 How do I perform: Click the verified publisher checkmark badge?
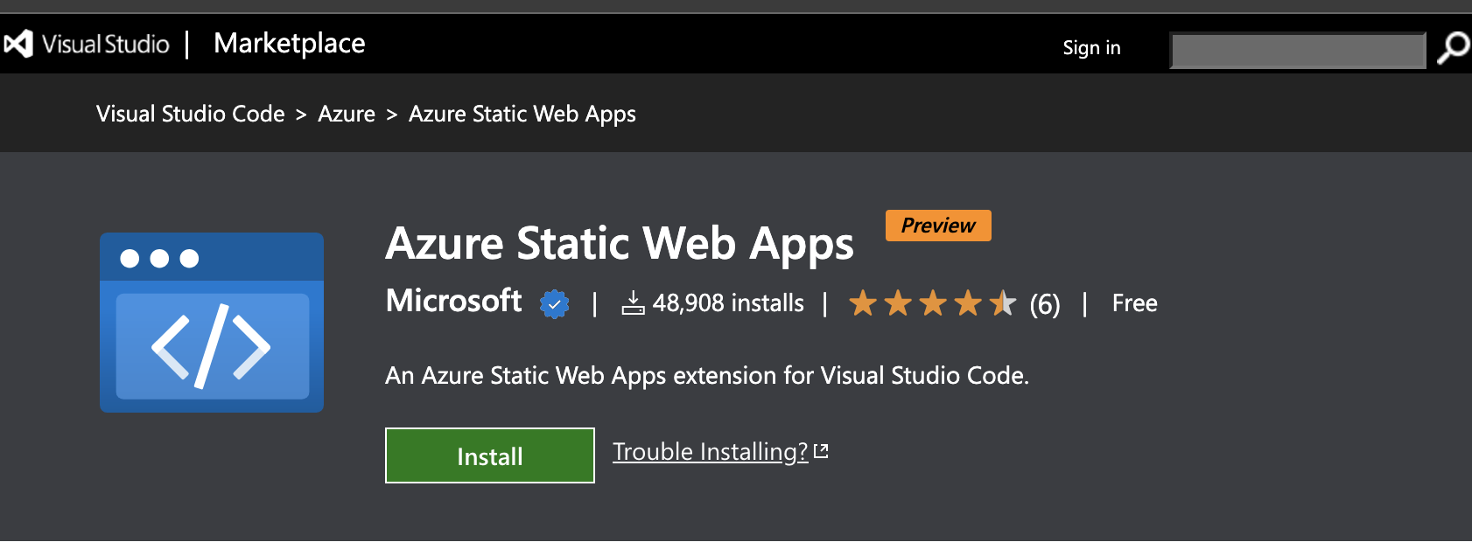[x=554, y=304]
